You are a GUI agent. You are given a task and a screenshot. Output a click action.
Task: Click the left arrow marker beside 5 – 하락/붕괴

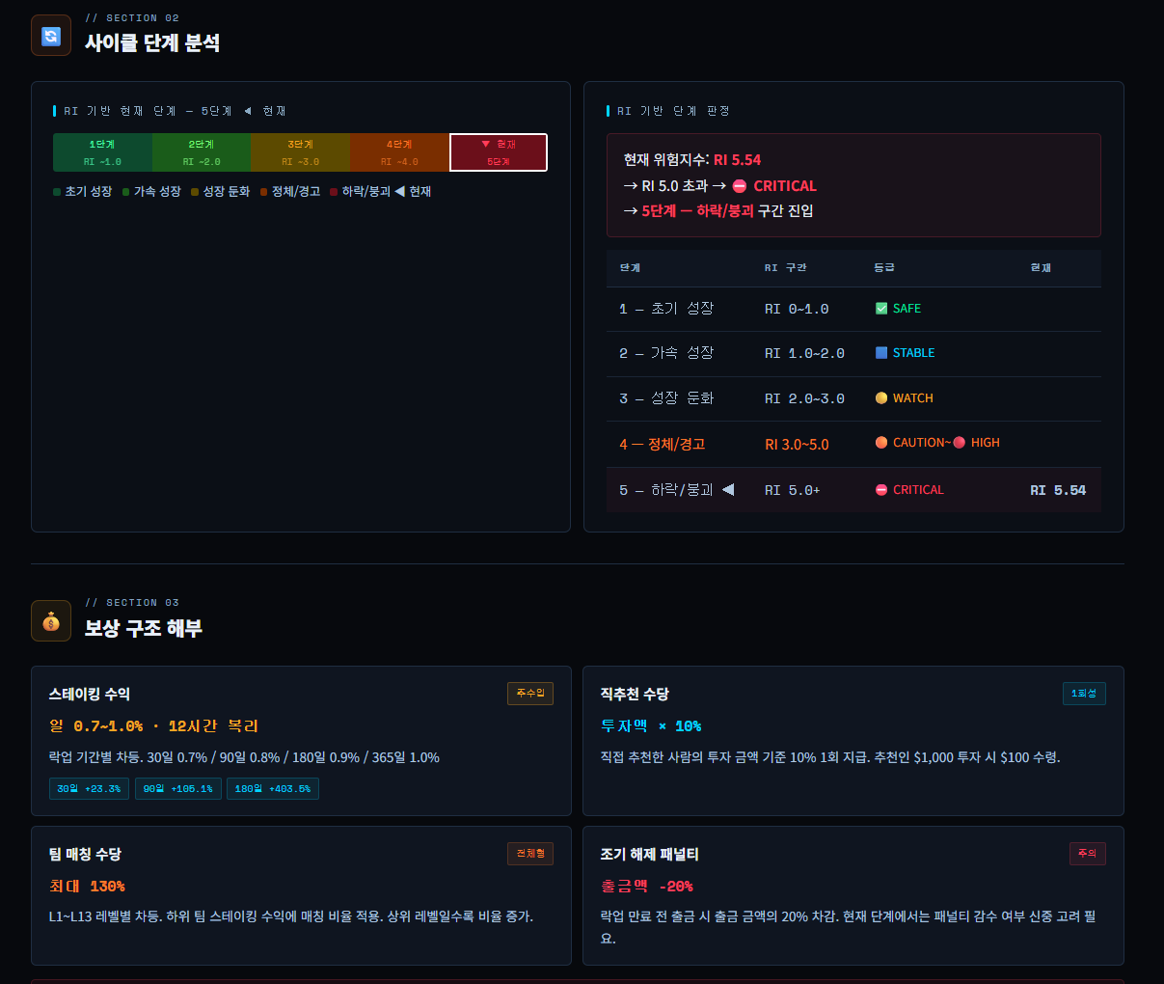pos(728,489)
